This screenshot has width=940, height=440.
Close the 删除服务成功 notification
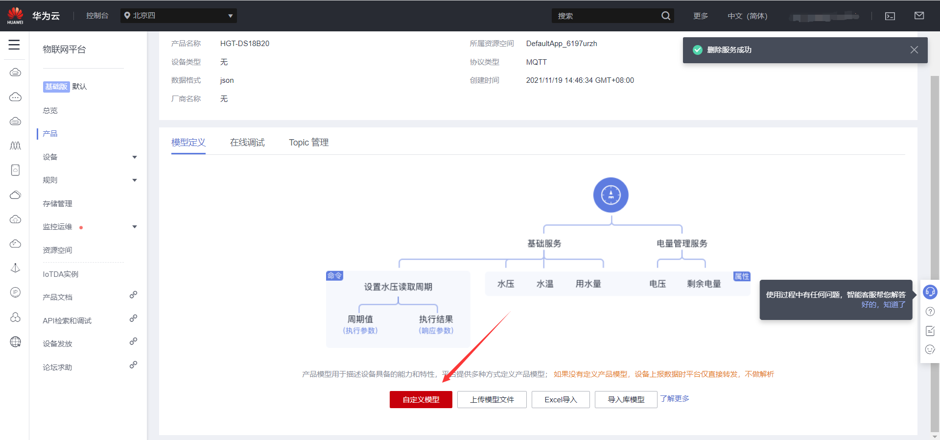914,50
